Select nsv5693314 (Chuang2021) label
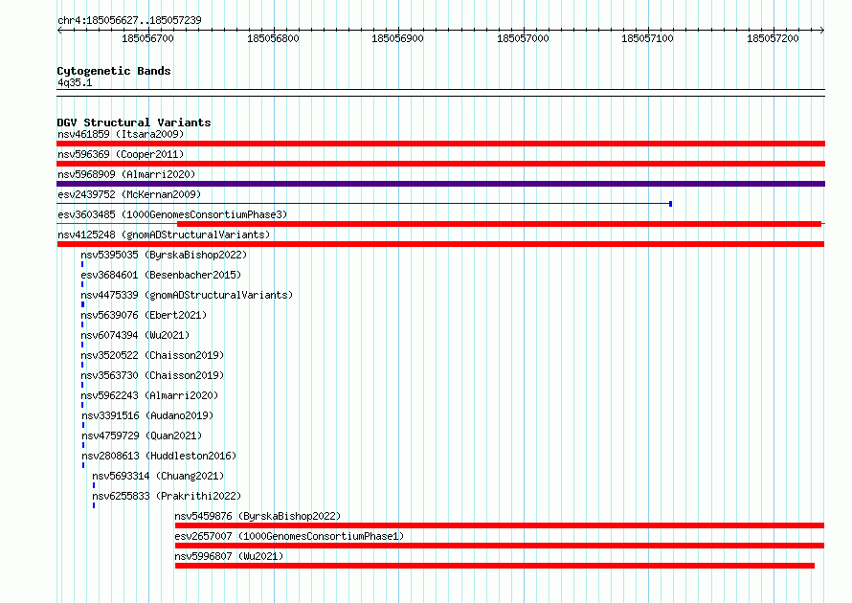This screenshot has height=603, width=852. coord(158,476)
